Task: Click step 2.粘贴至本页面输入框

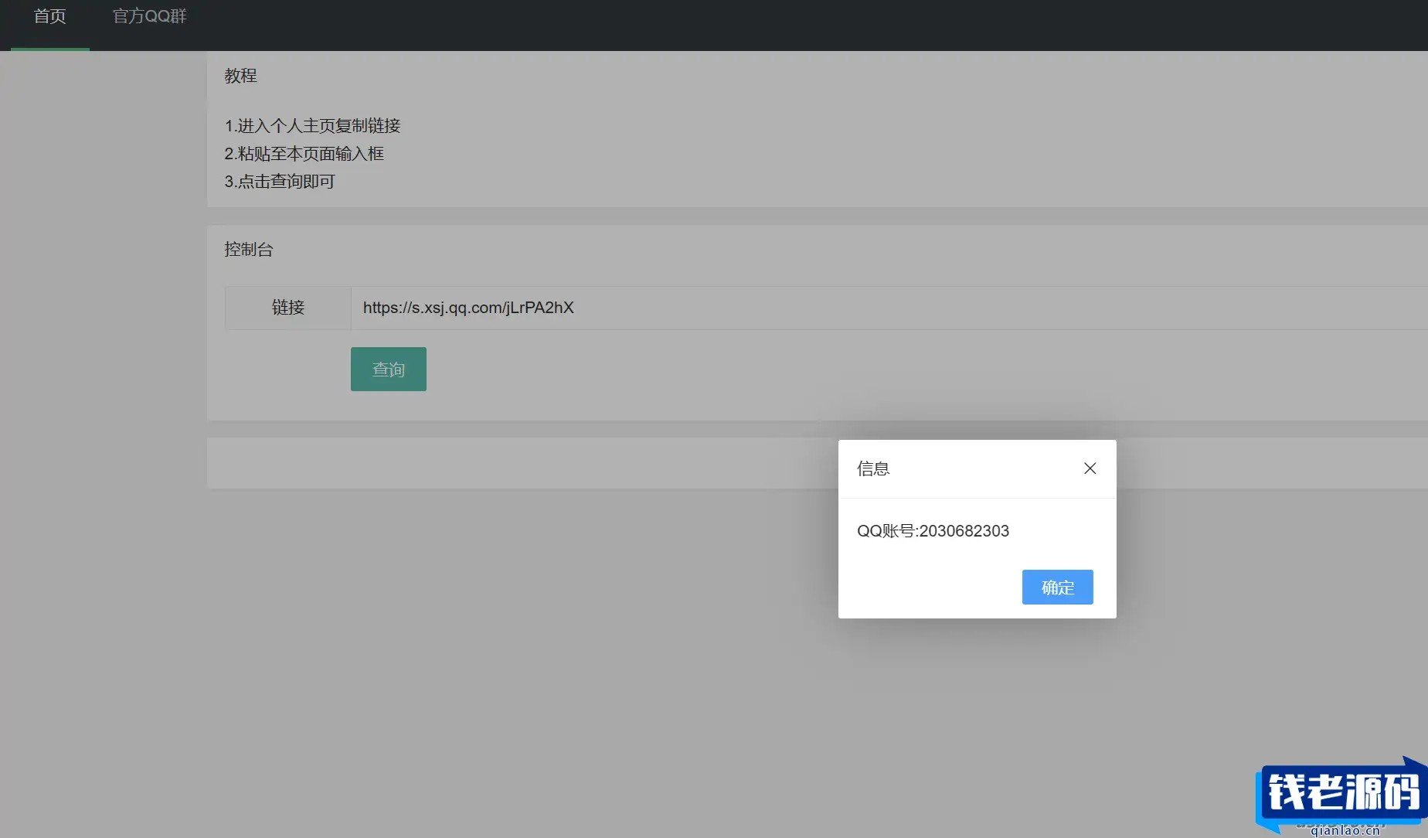Action: 304,154
